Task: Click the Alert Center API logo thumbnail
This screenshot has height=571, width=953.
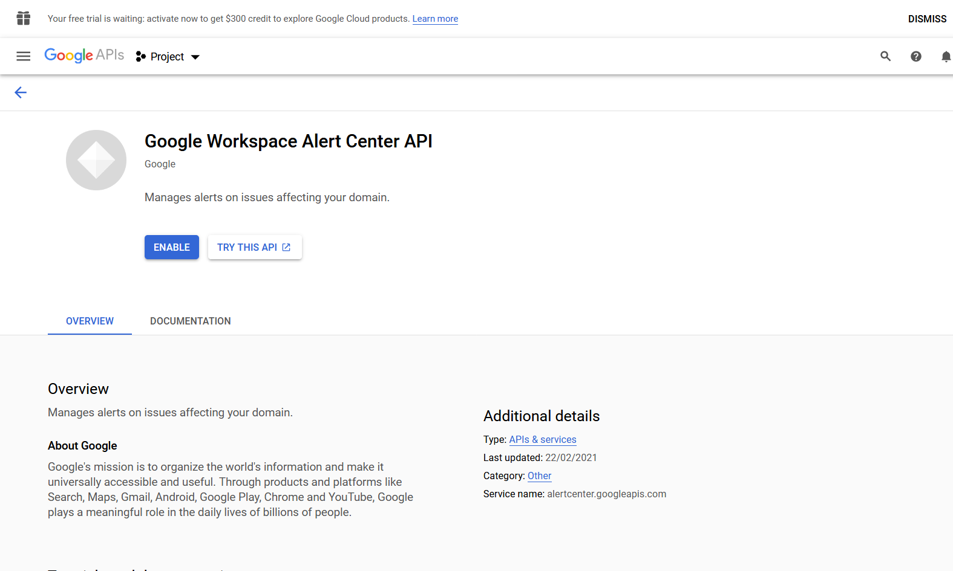Action: tap(96, 160)
